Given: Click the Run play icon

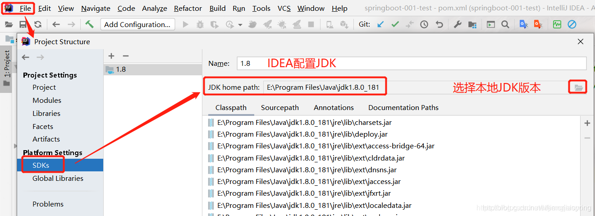Looking at the screenshot, I should (185, 24).
